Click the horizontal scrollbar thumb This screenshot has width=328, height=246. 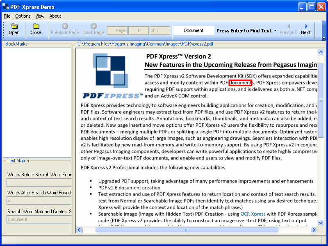[x=187, y=230]
